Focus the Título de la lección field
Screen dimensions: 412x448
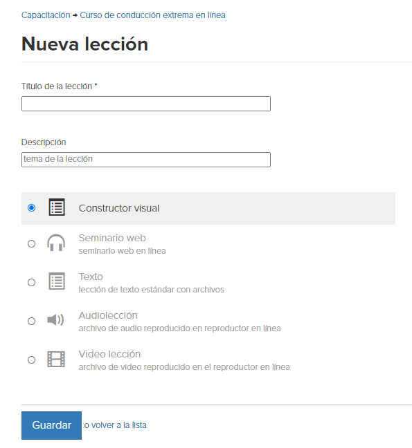click(146, 104)
